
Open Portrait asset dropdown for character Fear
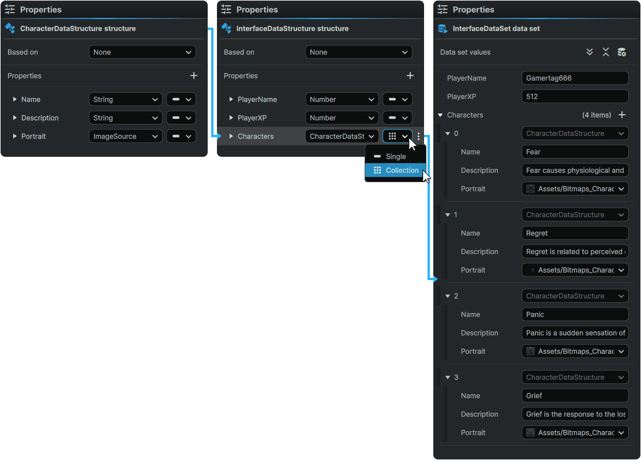point(575,188)
